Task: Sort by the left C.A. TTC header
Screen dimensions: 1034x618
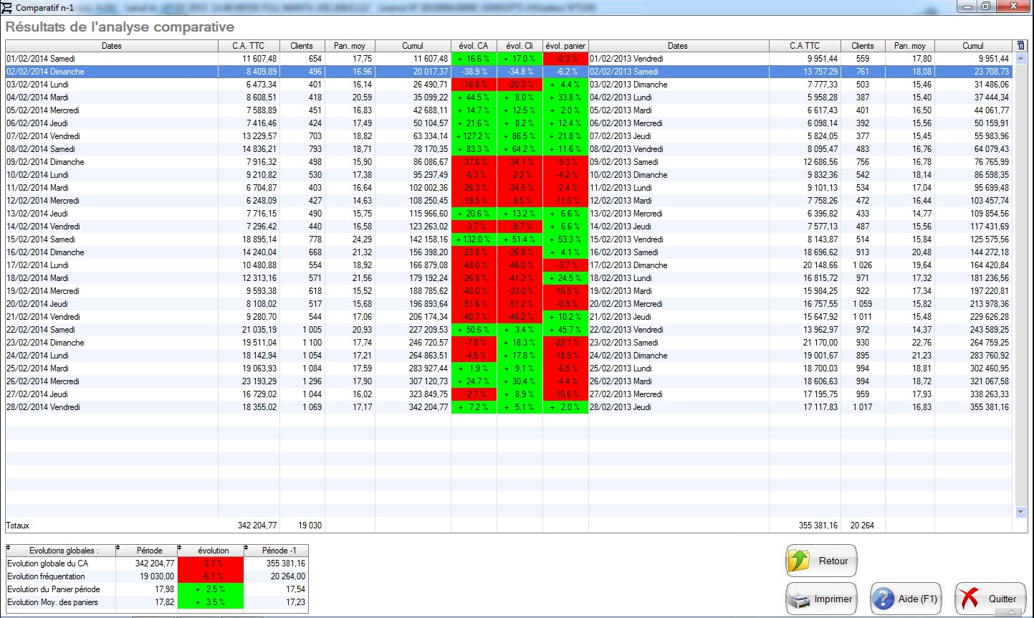Action: 248,46
